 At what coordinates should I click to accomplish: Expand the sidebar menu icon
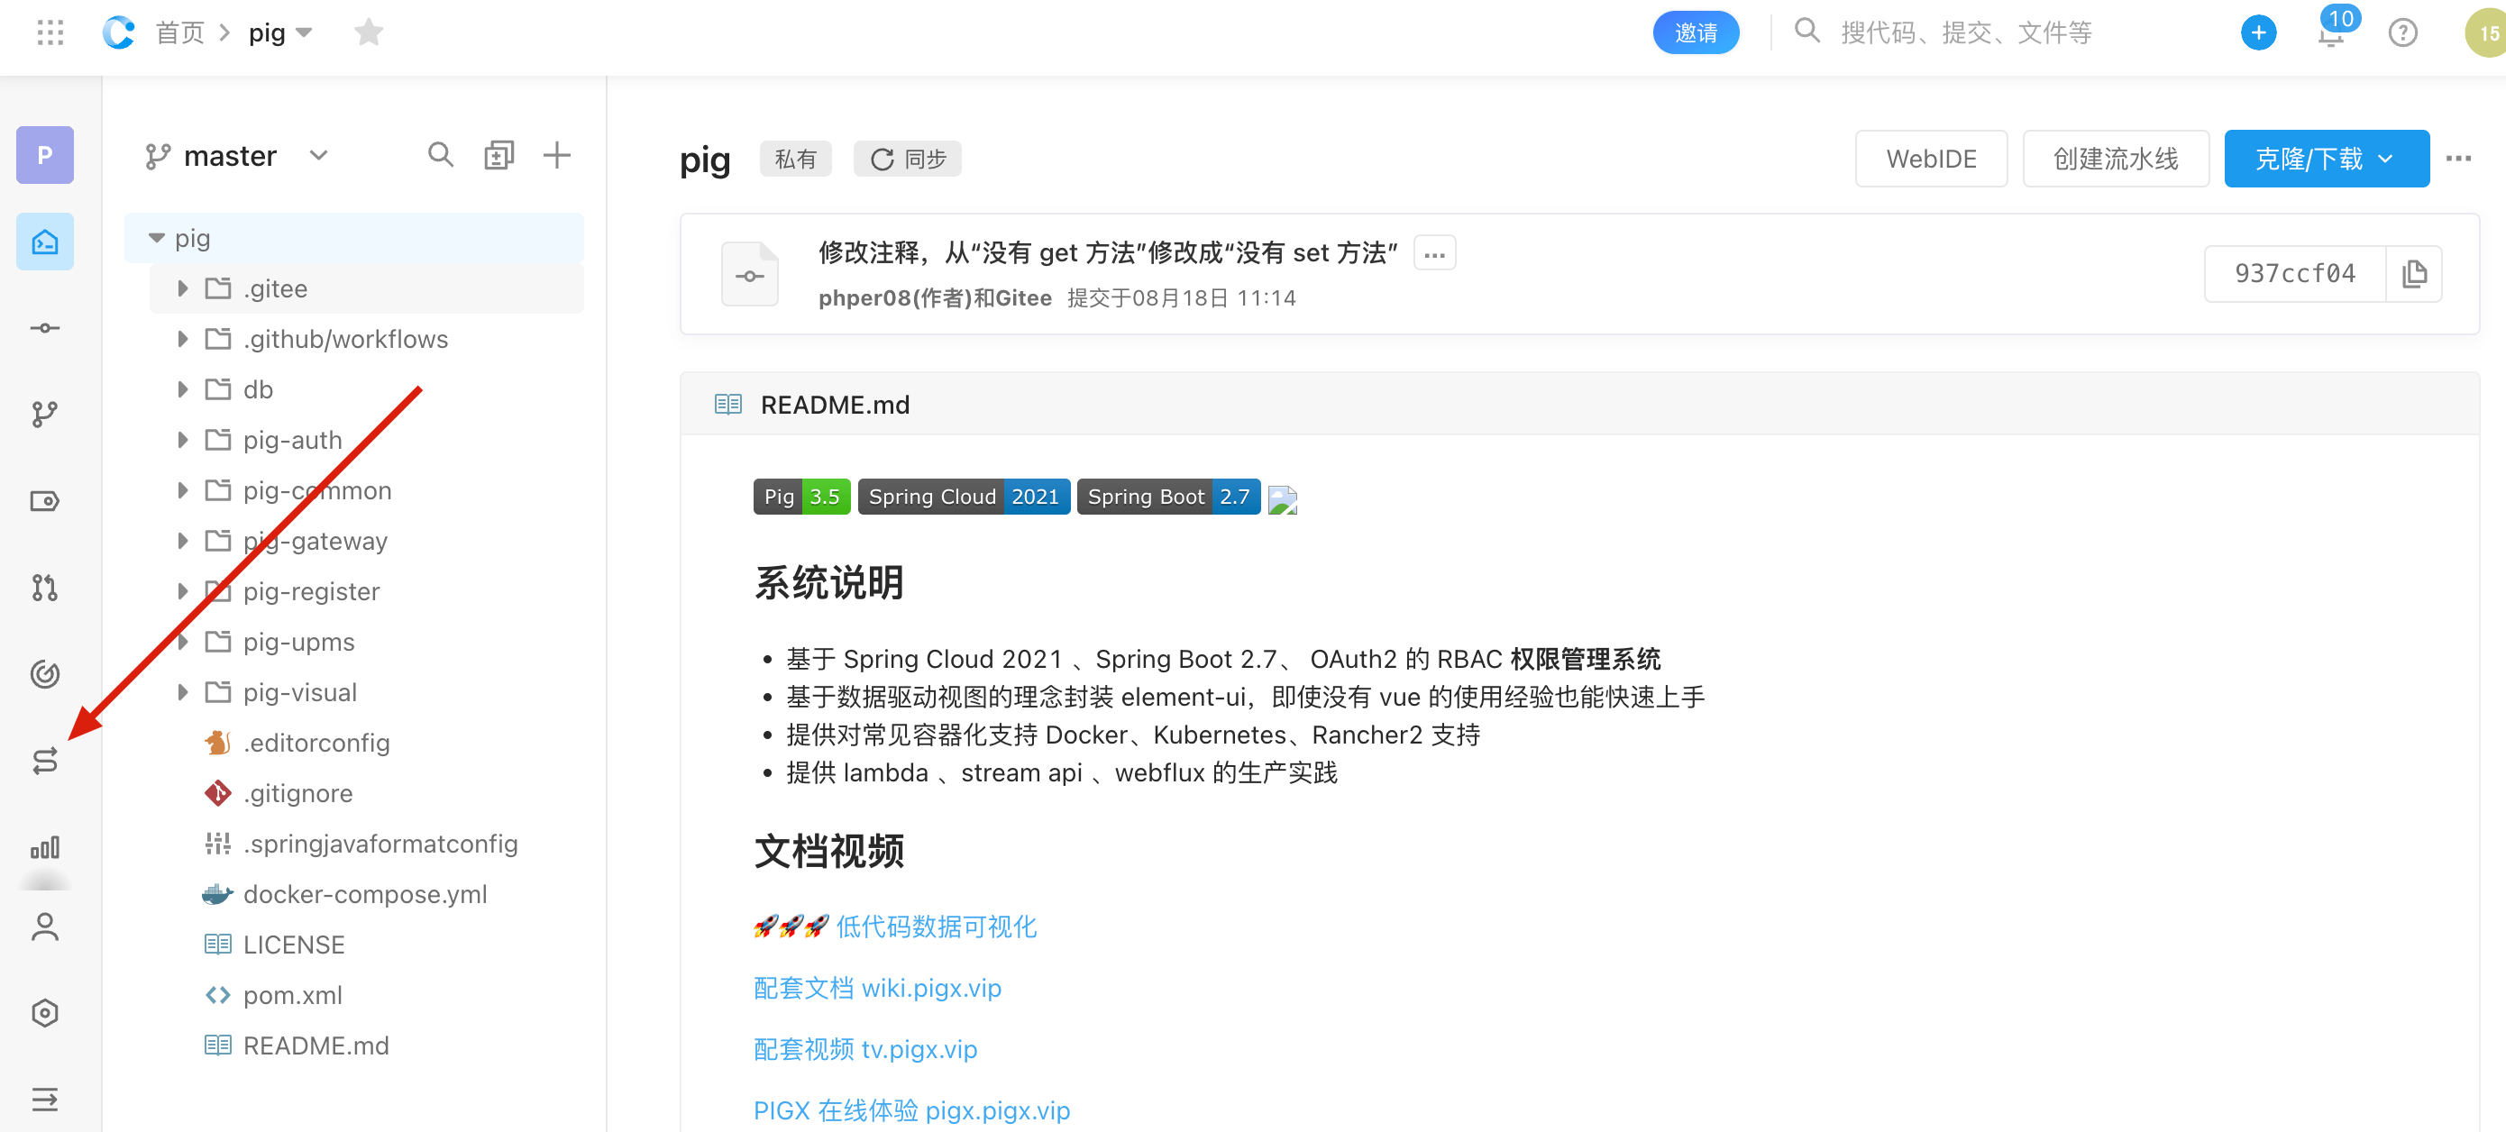click(45, 1099)
